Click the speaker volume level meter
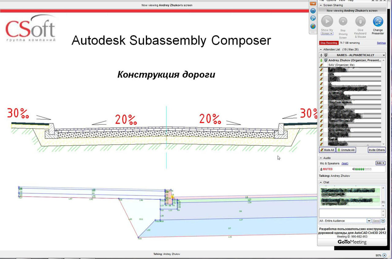The width and height of the screenshot is (392, 259). (362, 169)
